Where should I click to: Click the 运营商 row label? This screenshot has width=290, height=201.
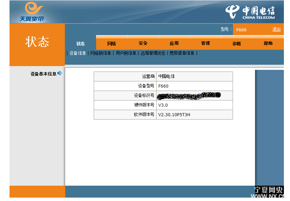coord(148,76)
